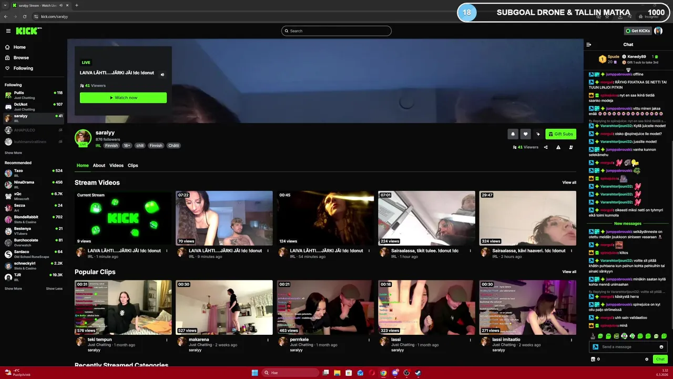Open the Current Stream thumbnail
Viewport: 673px width, 379px height.
[x=123, y=218]
